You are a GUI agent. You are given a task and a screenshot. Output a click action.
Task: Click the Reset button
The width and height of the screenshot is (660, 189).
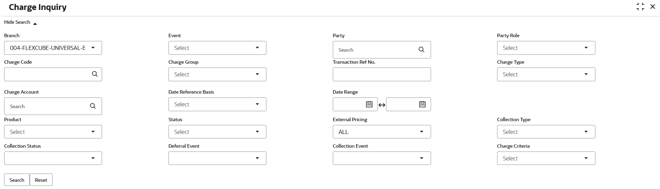[41, 180]
